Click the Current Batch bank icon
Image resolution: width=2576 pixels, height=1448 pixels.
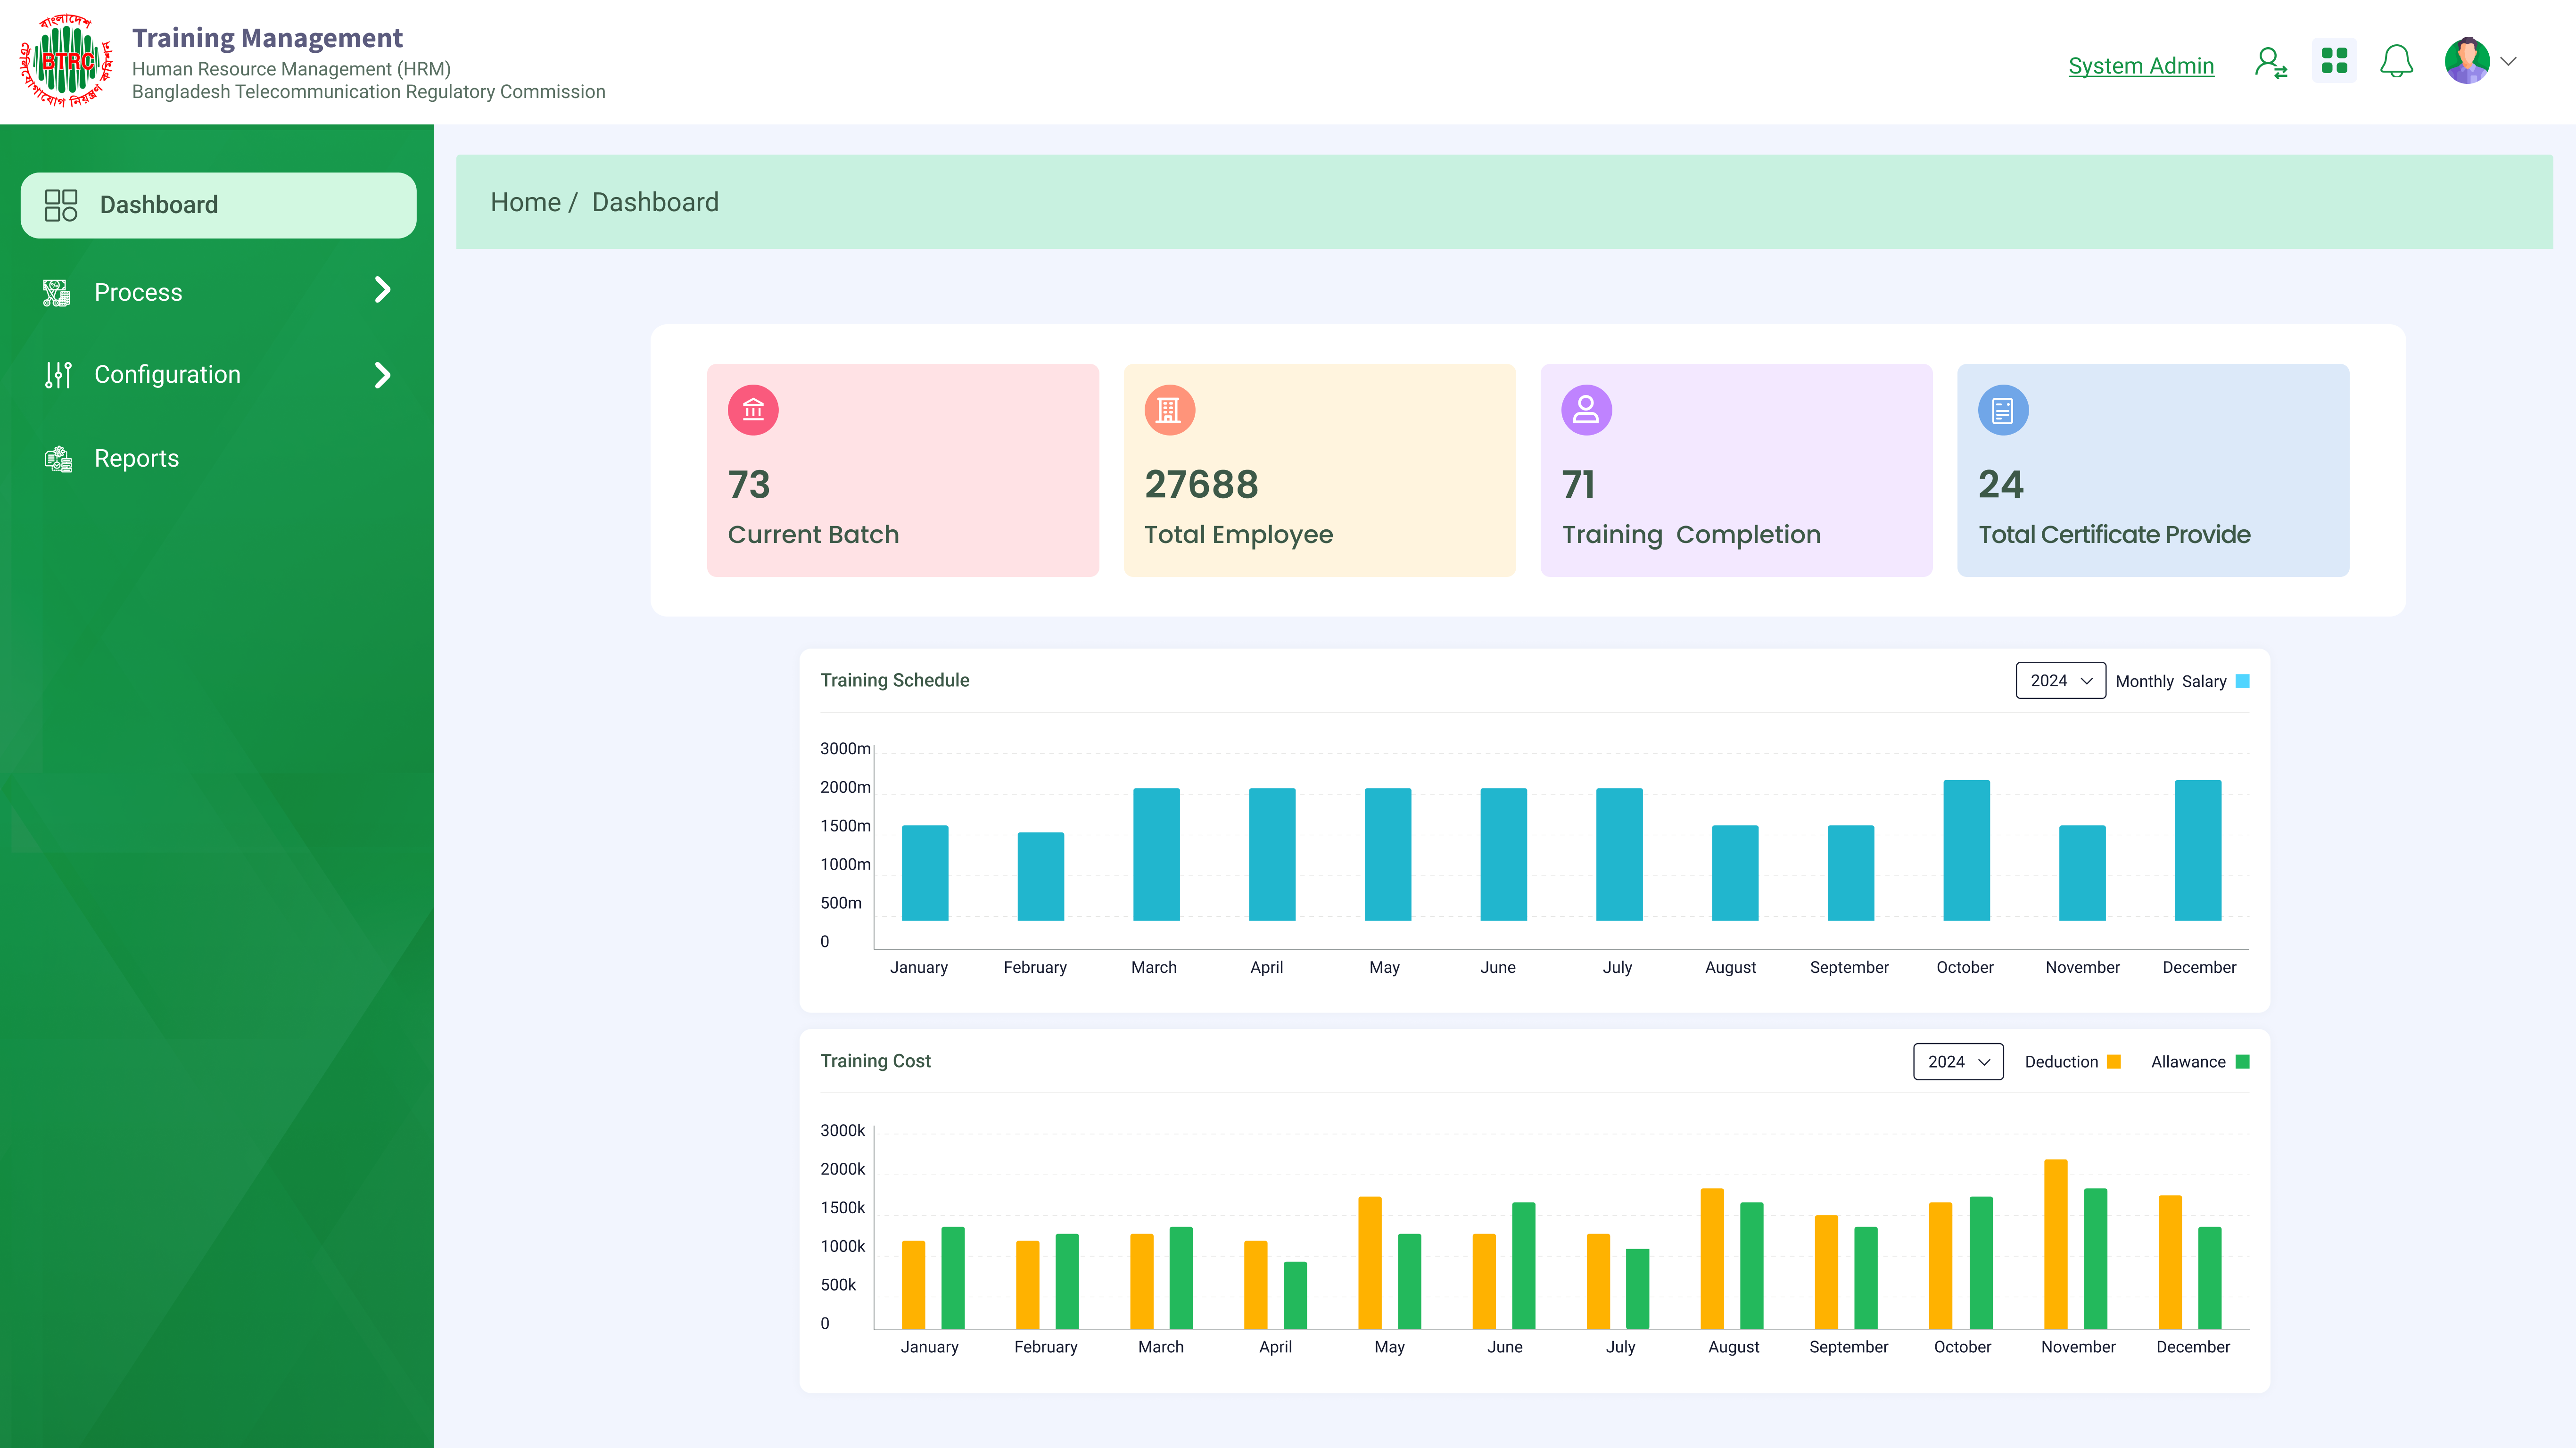click(753, 410)
